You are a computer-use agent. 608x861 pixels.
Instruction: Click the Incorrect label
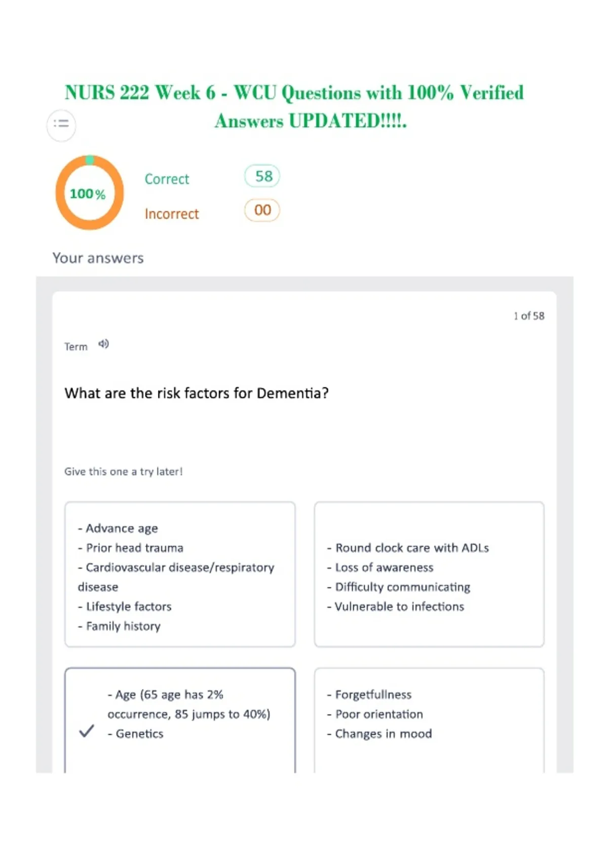[x=172, y=214]
